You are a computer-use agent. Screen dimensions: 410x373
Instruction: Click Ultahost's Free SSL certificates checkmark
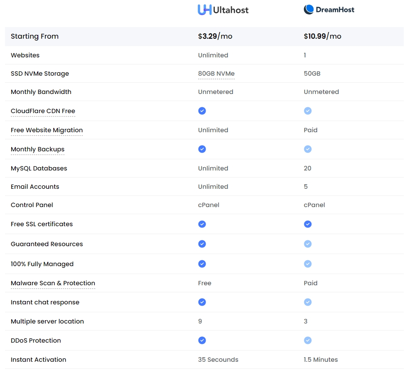click(202, 224)
